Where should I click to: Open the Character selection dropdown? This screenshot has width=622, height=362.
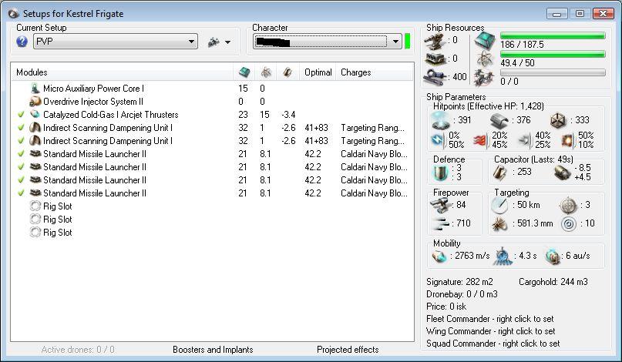[328, 42]
